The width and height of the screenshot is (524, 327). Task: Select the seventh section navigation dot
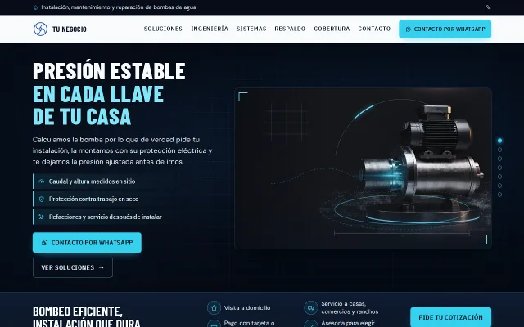pyautogui.click(x=500, y=195)
